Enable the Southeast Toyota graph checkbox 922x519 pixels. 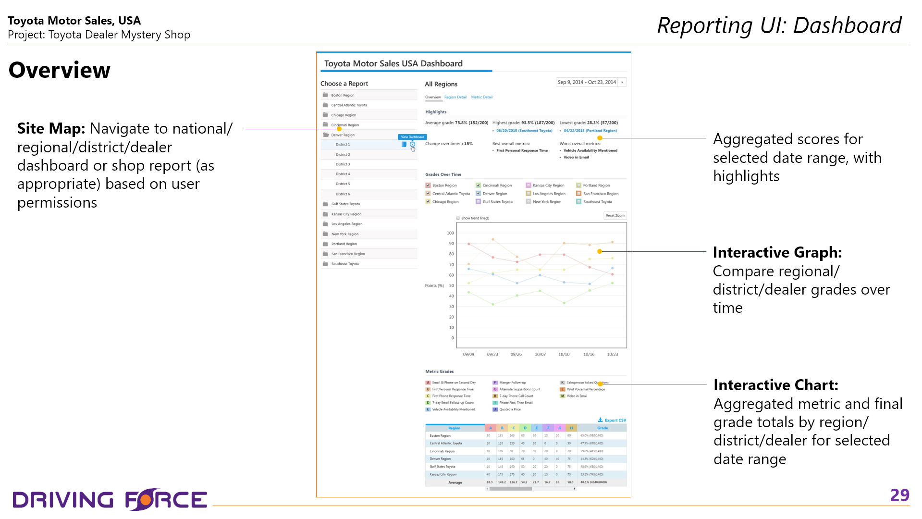click(578, 202)
